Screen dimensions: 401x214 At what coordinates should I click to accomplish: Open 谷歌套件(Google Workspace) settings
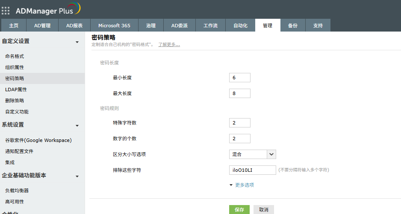click(x=38, y=140)
